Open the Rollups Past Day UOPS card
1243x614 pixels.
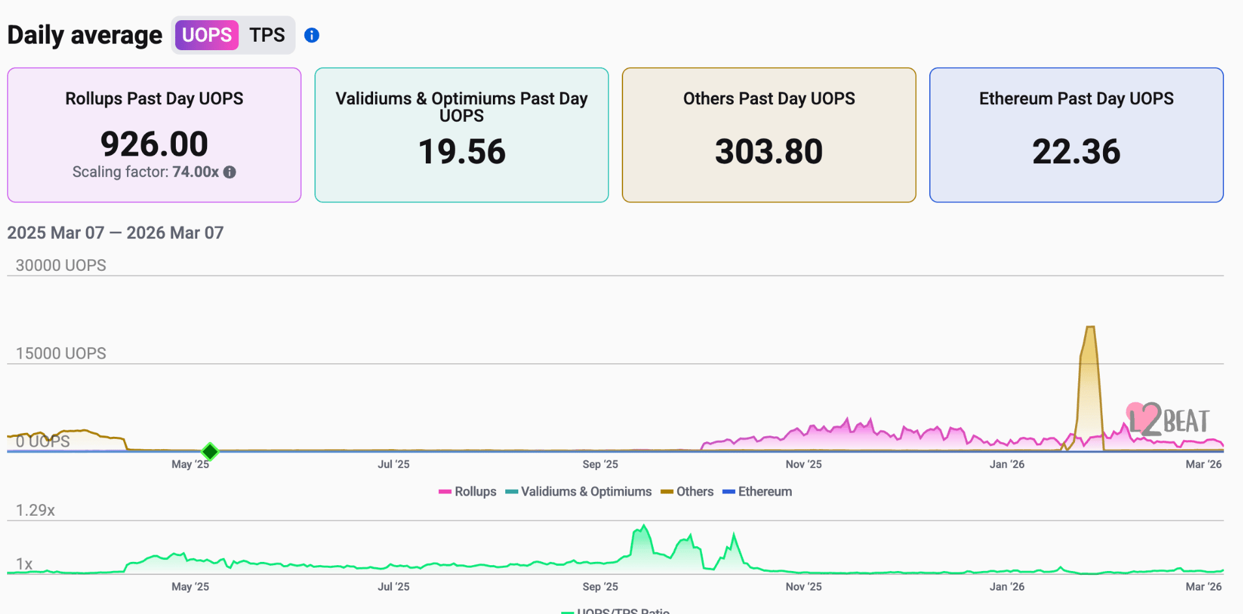pyautogui.click(x=154, y=135)
